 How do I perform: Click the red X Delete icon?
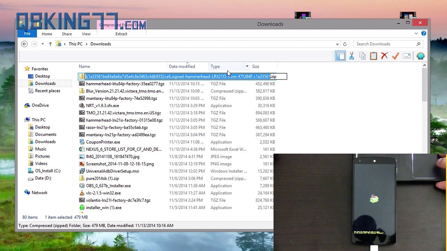tap(384, 56)
